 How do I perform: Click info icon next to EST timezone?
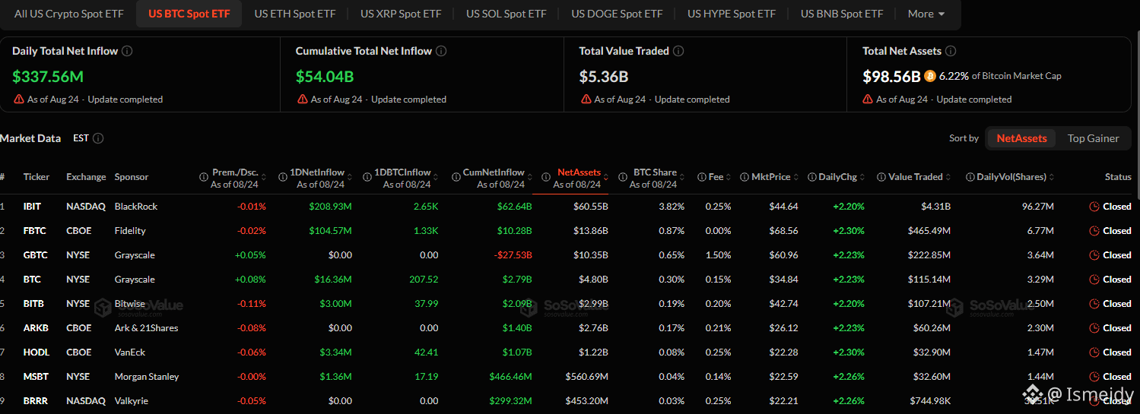pos(98,138)
